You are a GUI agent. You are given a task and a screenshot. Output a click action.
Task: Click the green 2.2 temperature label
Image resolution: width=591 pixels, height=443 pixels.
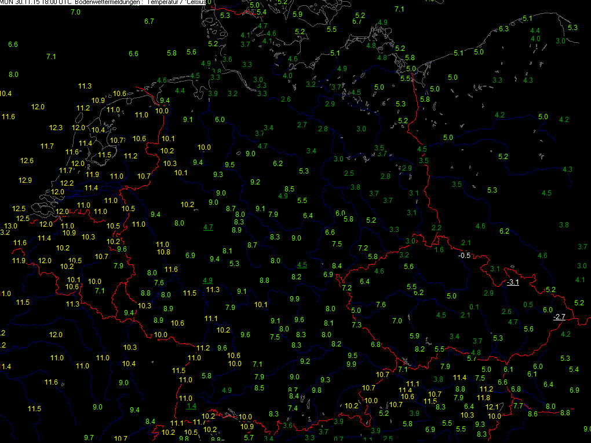pyautogui.click(x=437, y=228)
